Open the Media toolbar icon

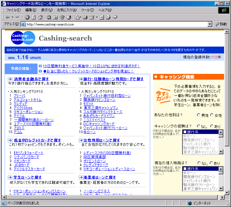62,17
